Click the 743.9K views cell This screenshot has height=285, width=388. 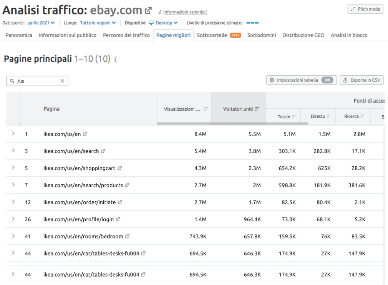[x=198, y=237]
